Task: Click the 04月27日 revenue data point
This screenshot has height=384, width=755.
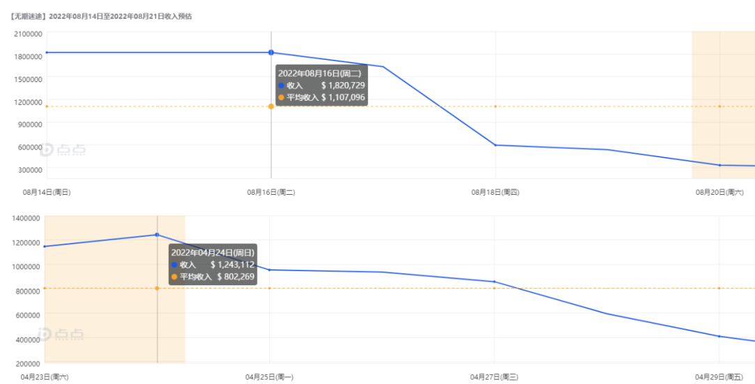Action: click(x=494, y=282)
